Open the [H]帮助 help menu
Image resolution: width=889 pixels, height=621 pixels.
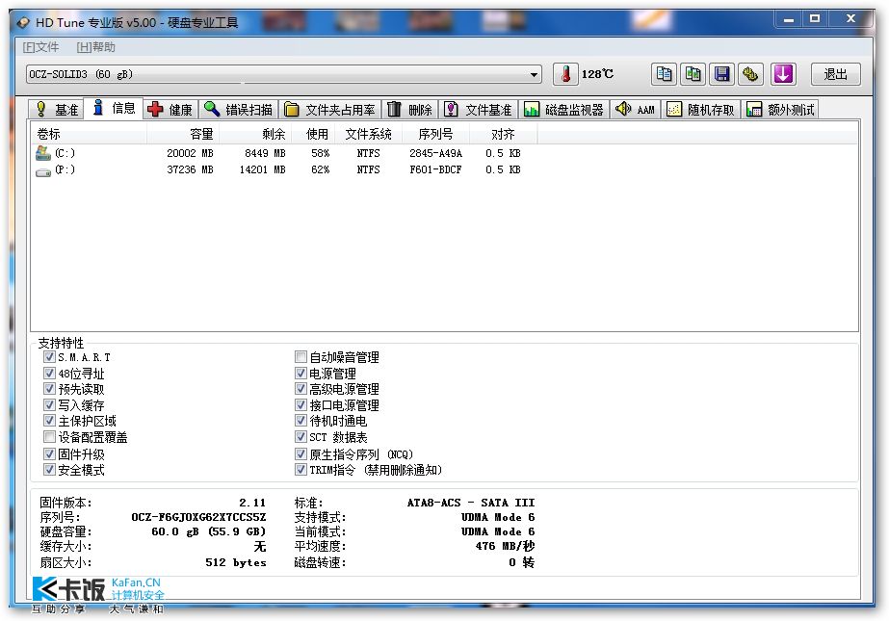tap(95, 47)
